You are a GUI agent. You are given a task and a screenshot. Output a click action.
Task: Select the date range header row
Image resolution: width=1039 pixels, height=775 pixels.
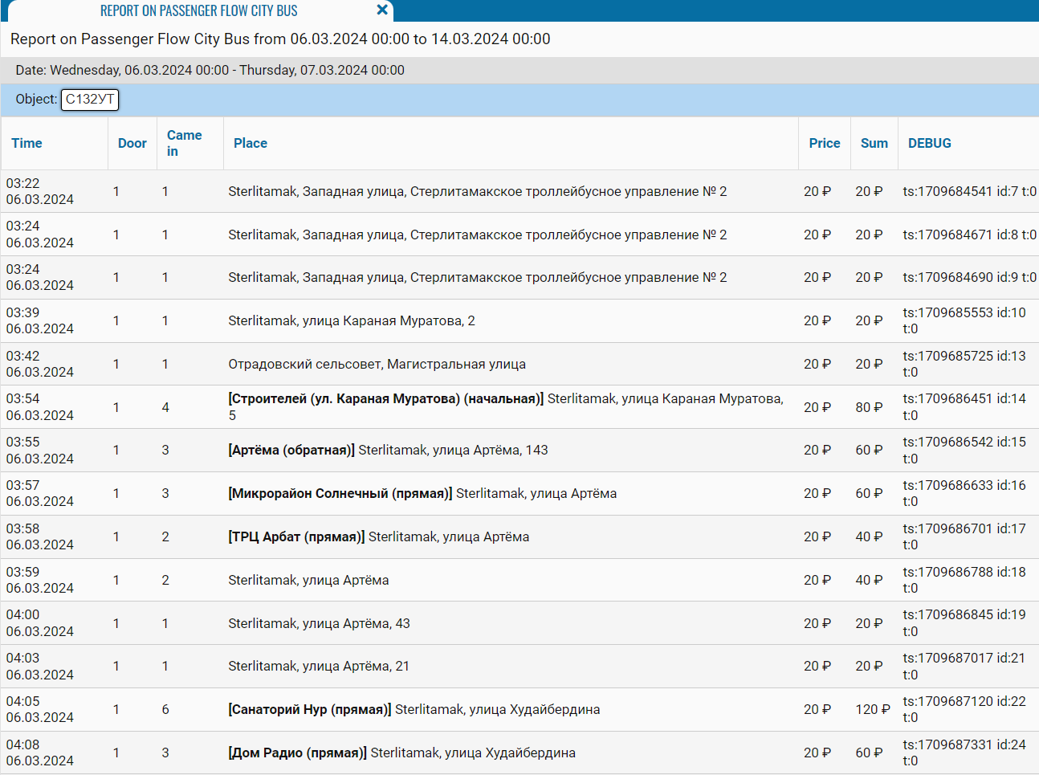[x=210, y=71]
